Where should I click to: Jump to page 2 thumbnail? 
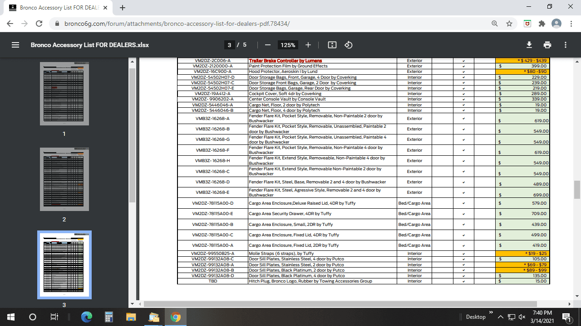(64, 179)
